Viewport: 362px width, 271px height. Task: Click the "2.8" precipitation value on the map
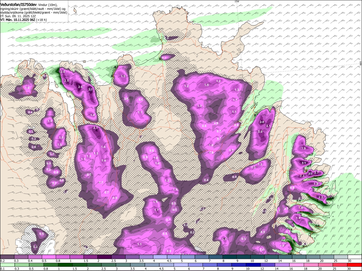pyautogui.click(x=262, y=122)
